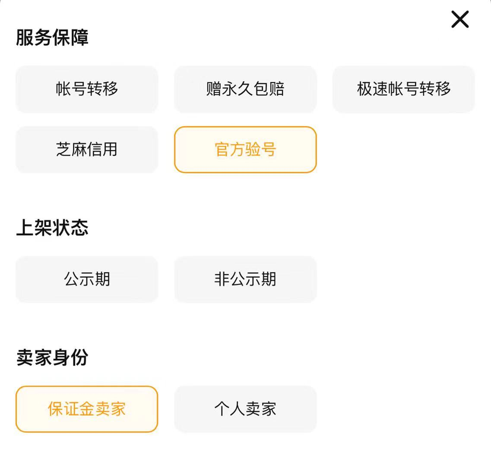Click the 上架状态 section heading
The width and height of the screenshot is (491, 455).
pos(52,228)
